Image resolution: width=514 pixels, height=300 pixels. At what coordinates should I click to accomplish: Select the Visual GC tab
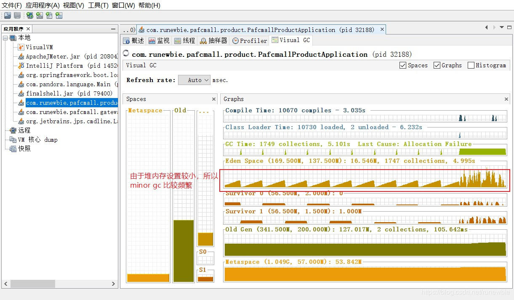(x=291, y=40)
